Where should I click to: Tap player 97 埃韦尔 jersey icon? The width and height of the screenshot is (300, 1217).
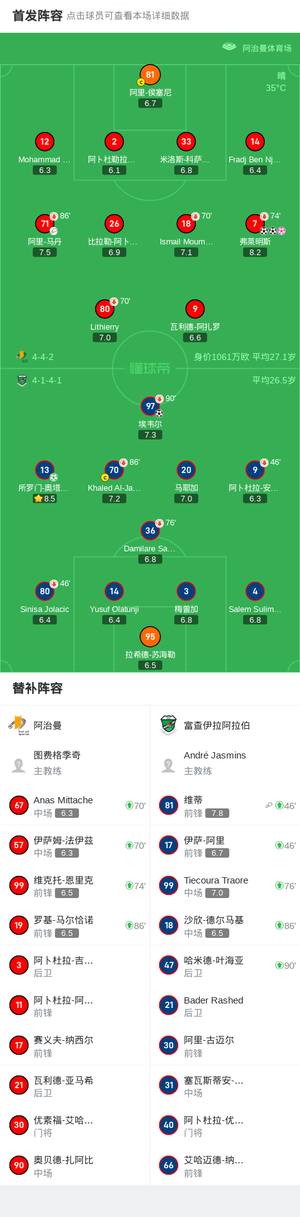click(150, 406)
